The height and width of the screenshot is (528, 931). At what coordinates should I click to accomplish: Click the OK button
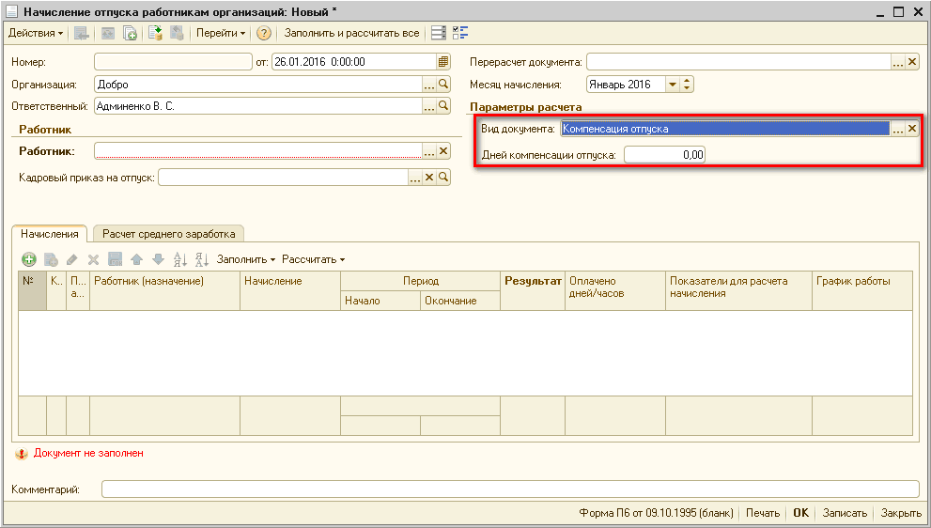pyautogui.click(x=801, y=513)
